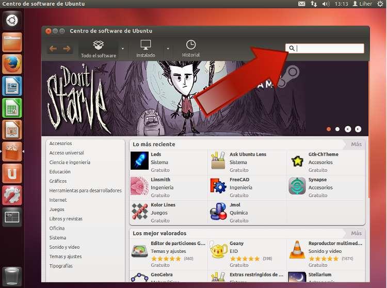387x288 pixels.
Task: Browse the Tipografías category
Action: click(61, 266)
